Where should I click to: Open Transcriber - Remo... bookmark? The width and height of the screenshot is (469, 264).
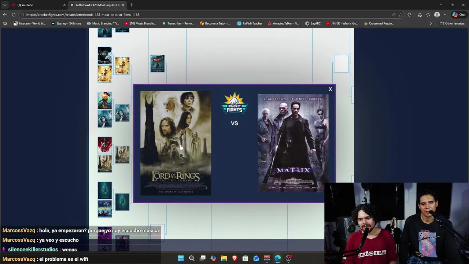pyautogui.click(x=178, y=23)
